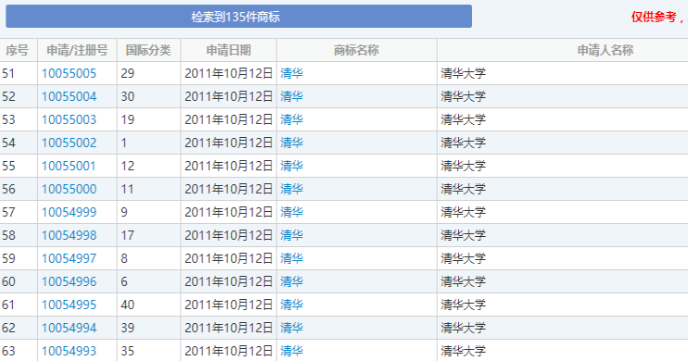Select class 29 cell in row 51
688x361 pixels.
coord(148,73)
